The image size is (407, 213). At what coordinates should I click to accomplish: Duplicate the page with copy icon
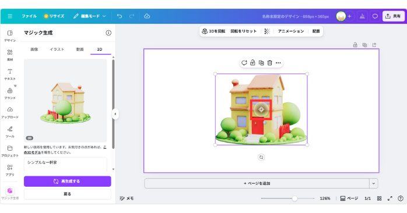[364, 45]
